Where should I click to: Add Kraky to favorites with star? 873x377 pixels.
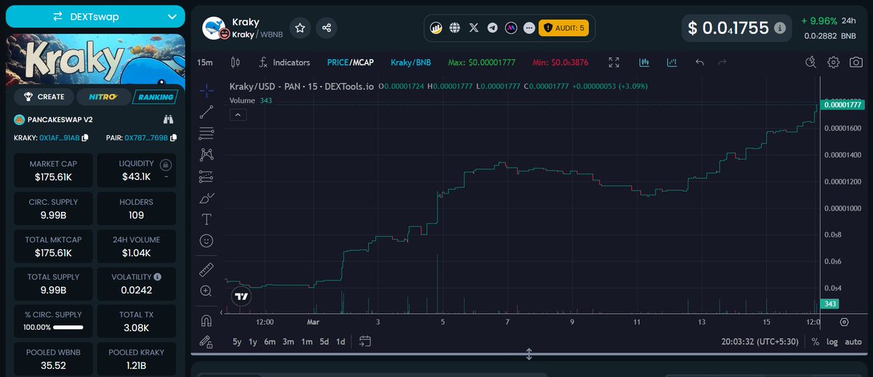pyautogui.click(x=300, y=28)
